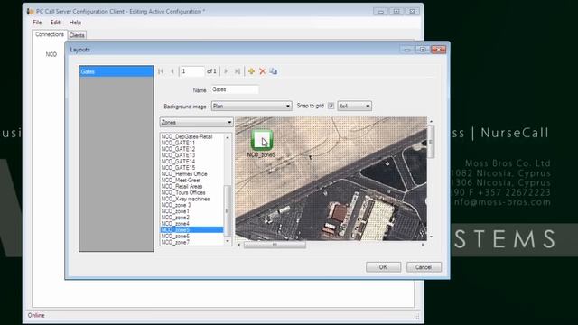This screenshot has height=325, width=578.
Task: Click map vertical scroll up arrow
Action: point(431,121)
